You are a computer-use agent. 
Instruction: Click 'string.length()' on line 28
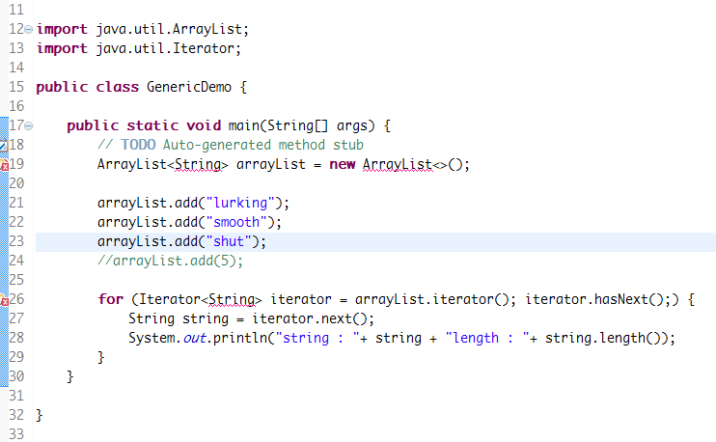[603, 338]
